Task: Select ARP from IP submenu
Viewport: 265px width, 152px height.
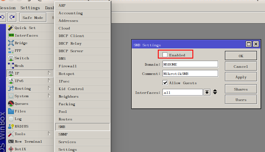Action: click(83, 5)
